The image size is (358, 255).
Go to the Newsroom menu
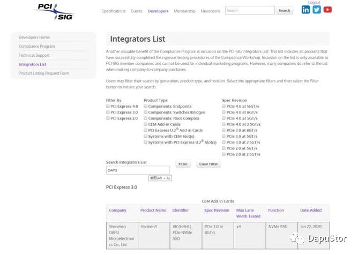(210, 11)
